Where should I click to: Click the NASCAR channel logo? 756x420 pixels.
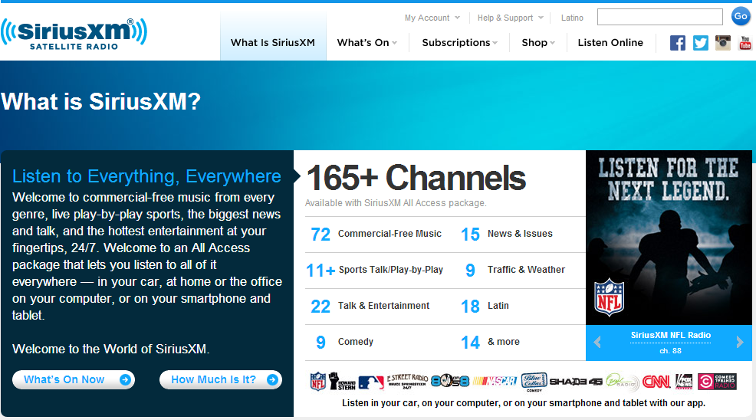[x=495, y=382]
